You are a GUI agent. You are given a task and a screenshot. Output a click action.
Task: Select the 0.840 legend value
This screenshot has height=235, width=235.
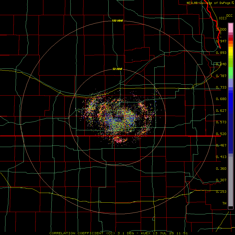coord(221,64)
